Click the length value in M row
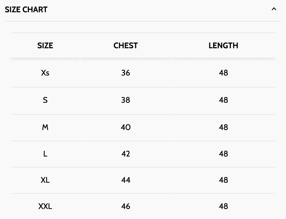Image resolution: width=286 pixels, height=219 pixels. click(223, 127)
